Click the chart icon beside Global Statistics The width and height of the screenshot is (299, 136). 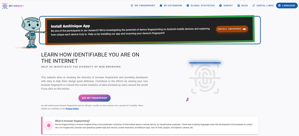(188, 6)
